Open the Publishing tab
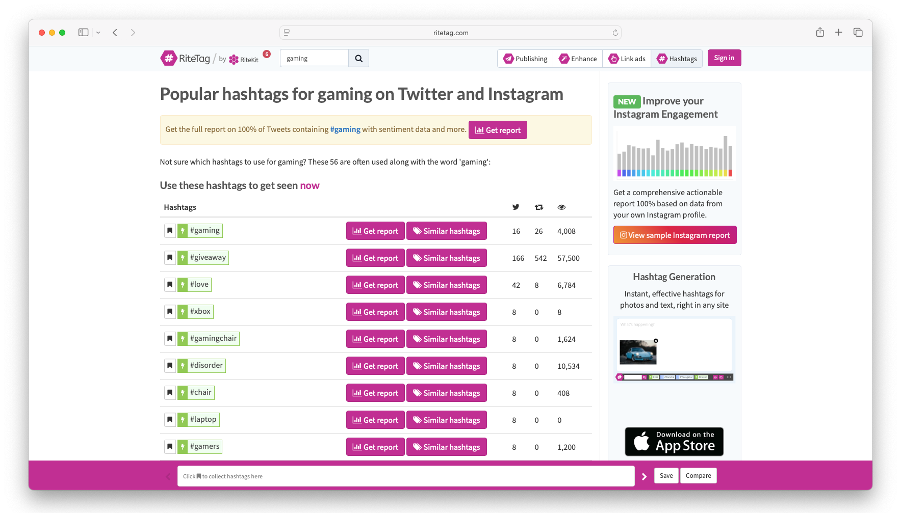Screen dimensions: 901x513 point(525,59)
